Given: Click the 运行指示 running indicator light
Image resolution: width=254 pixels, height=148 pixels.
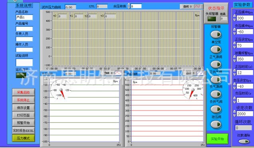Looking at the screenshot, I should coord(21,75).
